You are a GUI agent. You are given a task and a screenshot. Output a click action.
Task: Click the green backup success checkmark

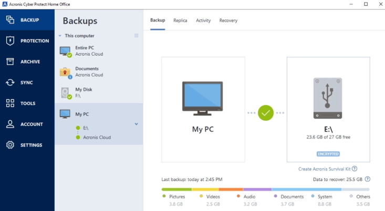point(266,113)
